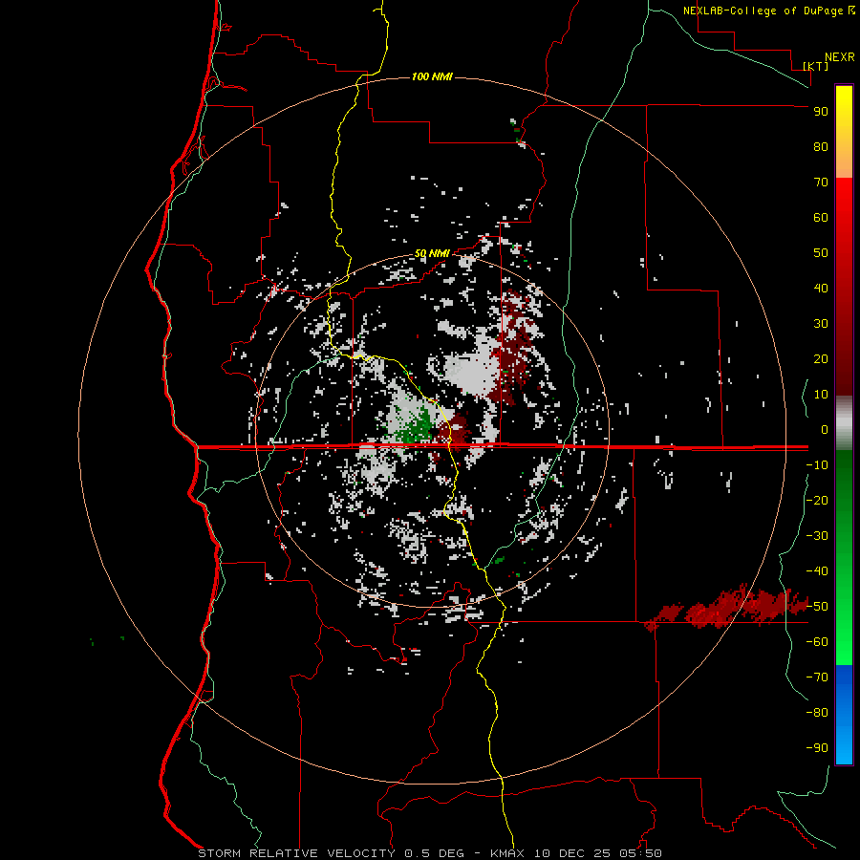Click the 100 NMI range ring label
Screen dimensions: 860x860
(432, 76)
